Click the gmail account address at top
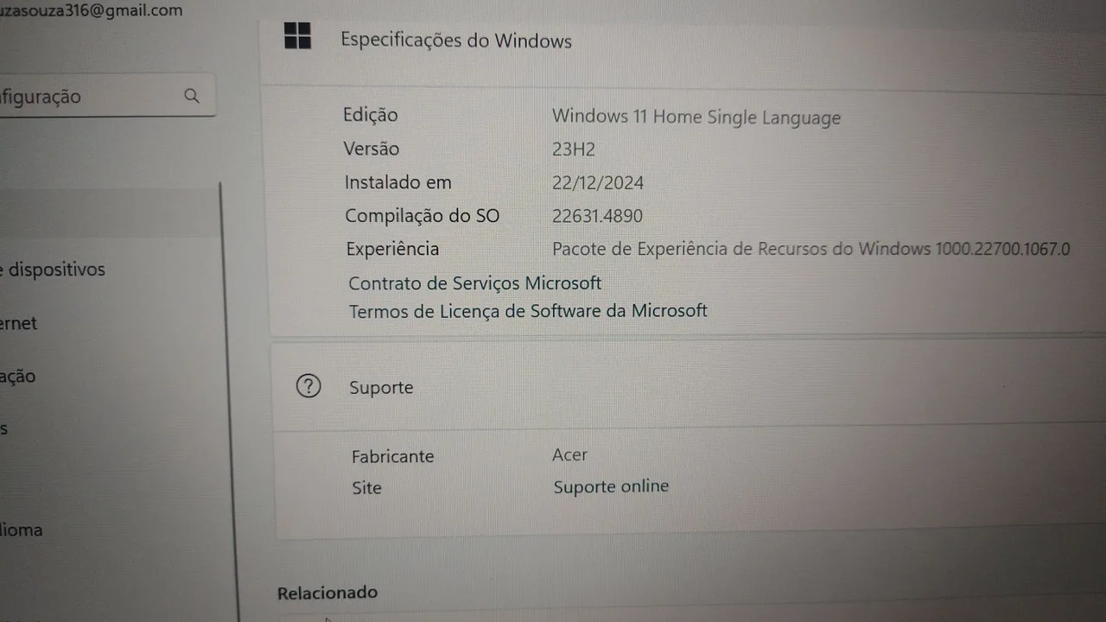Screen dimensions: 1106x622 [91, 10]
